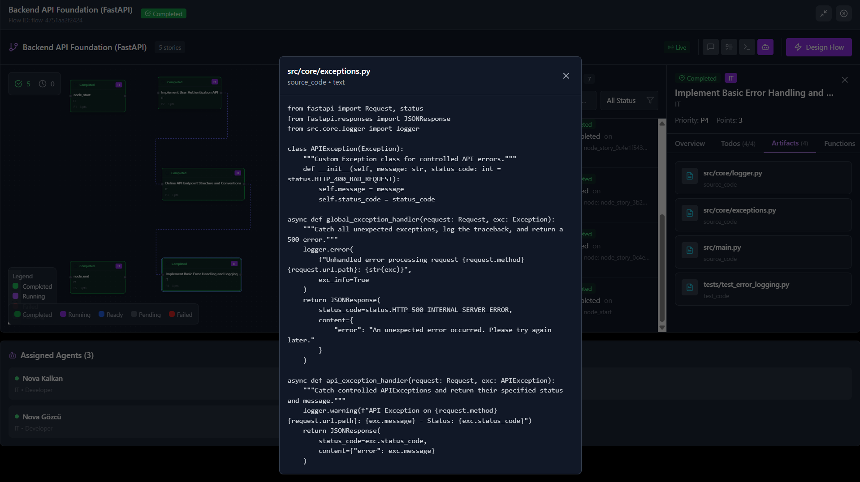Click the IT badge on node_end node
This screenshot has width=860, height=482.
[x=119, y=266]
